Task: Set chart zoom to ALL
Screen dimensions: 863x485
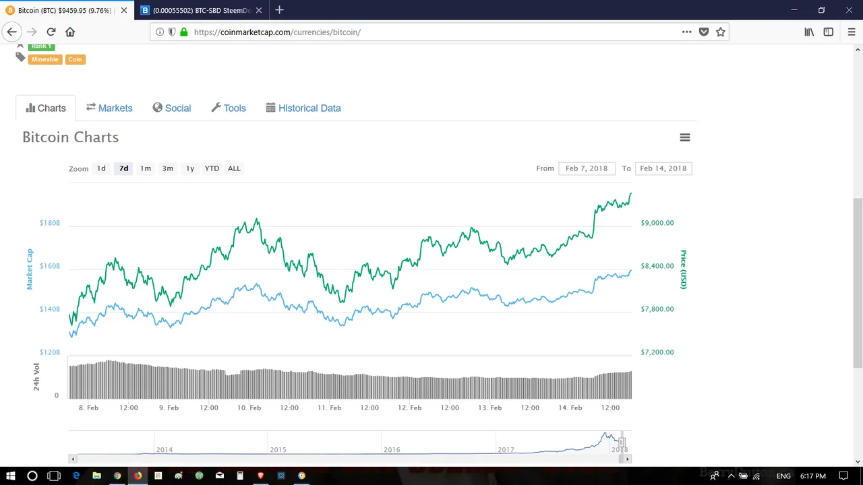Action: (234, 168)
